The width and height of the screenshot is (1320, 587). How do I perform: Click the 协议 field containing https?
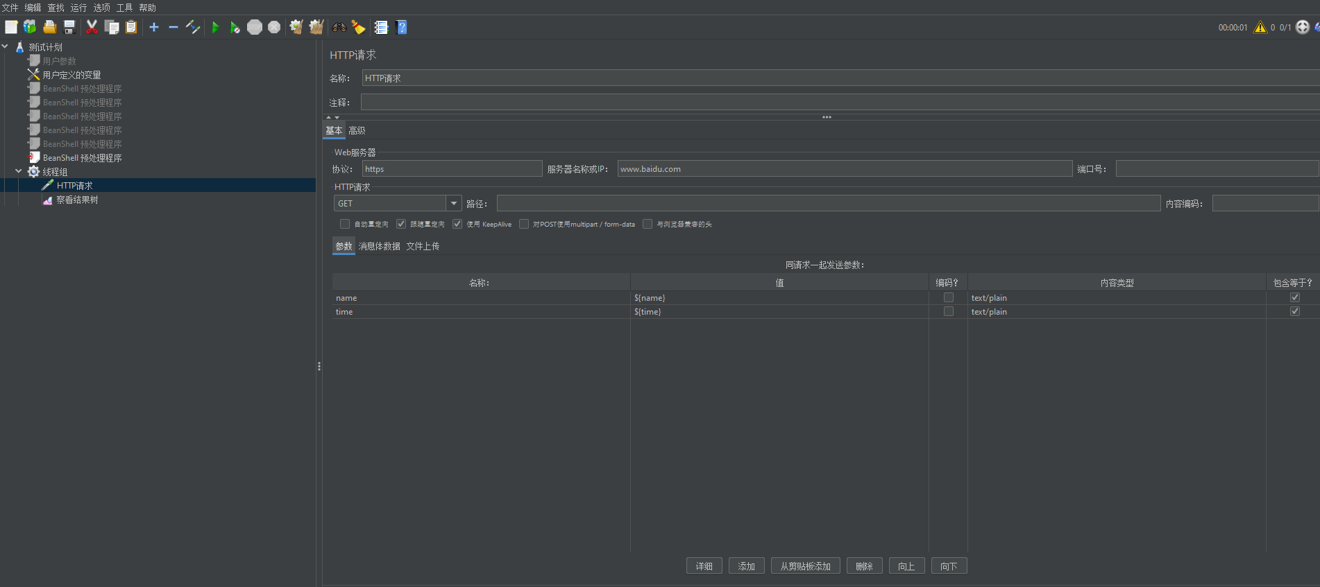[452, 168]
